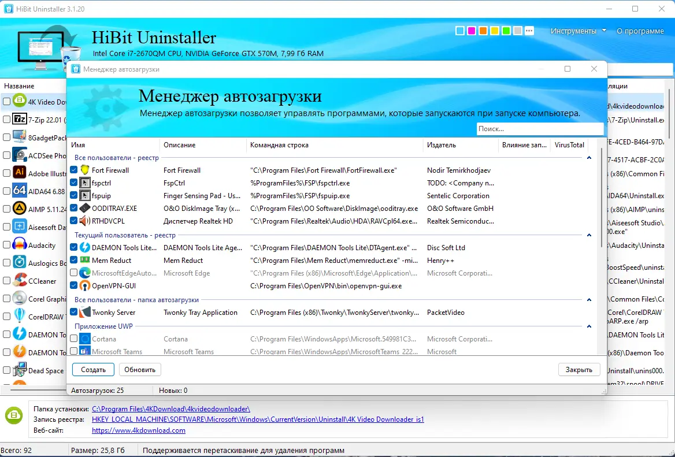Uncheck the OODITRAY.EXE startup entry
Viewport: 675px width, 457px height.
tap(73, 208)
